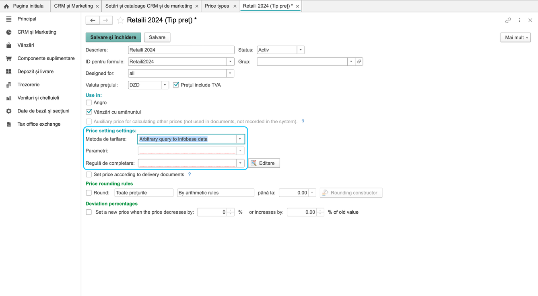Open the Mai mult menu button

pos(516,37)
